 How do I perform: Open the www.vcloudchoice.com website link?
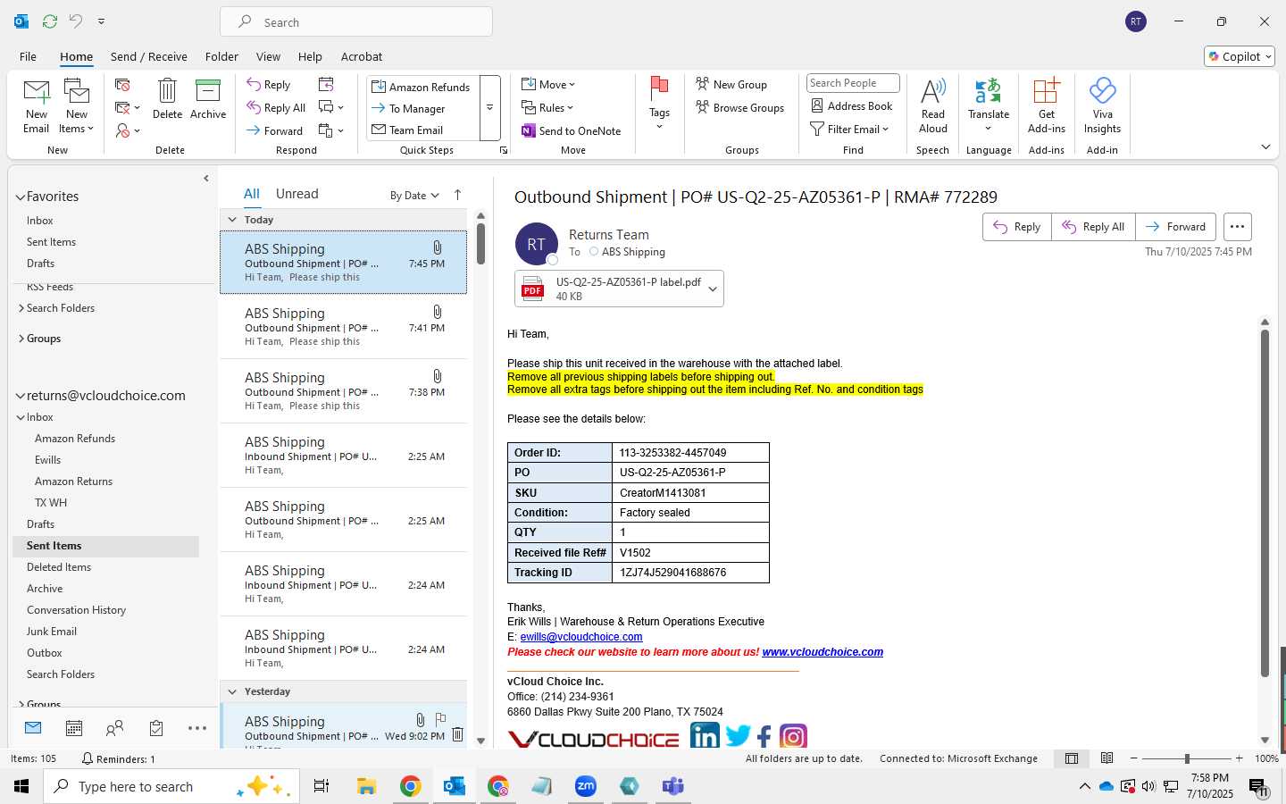(823, 652)
